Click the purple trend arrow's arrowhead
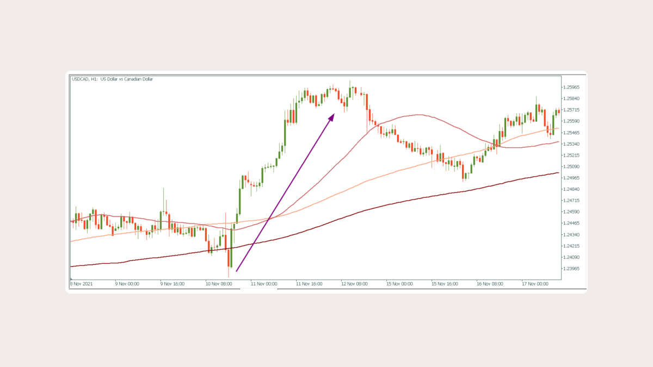Image resolution: width=653 pixels, height=367 pixels. [x=331, y=117]
